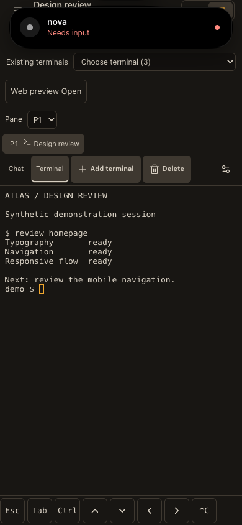Tap the Ctrl key button
Screen dimensions: 242x525
coord(67,511)
